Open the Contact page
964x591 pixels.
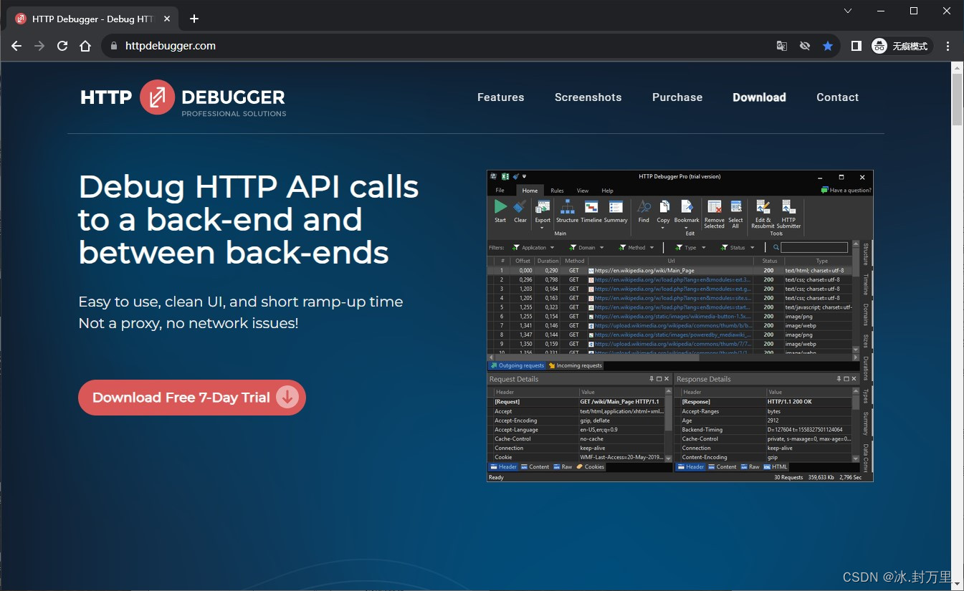pos(837,97)
